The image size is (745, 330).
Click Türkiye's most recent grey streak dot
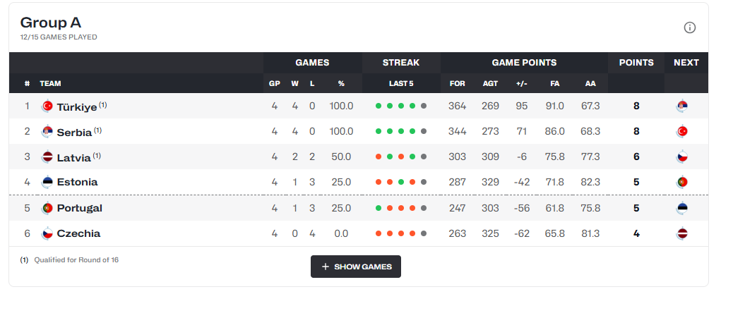424,106
